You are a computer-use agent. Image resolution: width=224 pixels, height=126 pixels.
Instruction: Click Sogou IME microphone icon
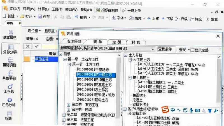point(191,110)
